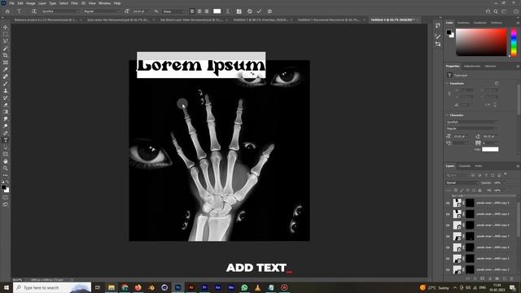Image resolution: width=521 pixels, height=293 pixels.
Task: Click the Windows search box on taskbar
Action: pyautogui.click(x=52, y=287)
